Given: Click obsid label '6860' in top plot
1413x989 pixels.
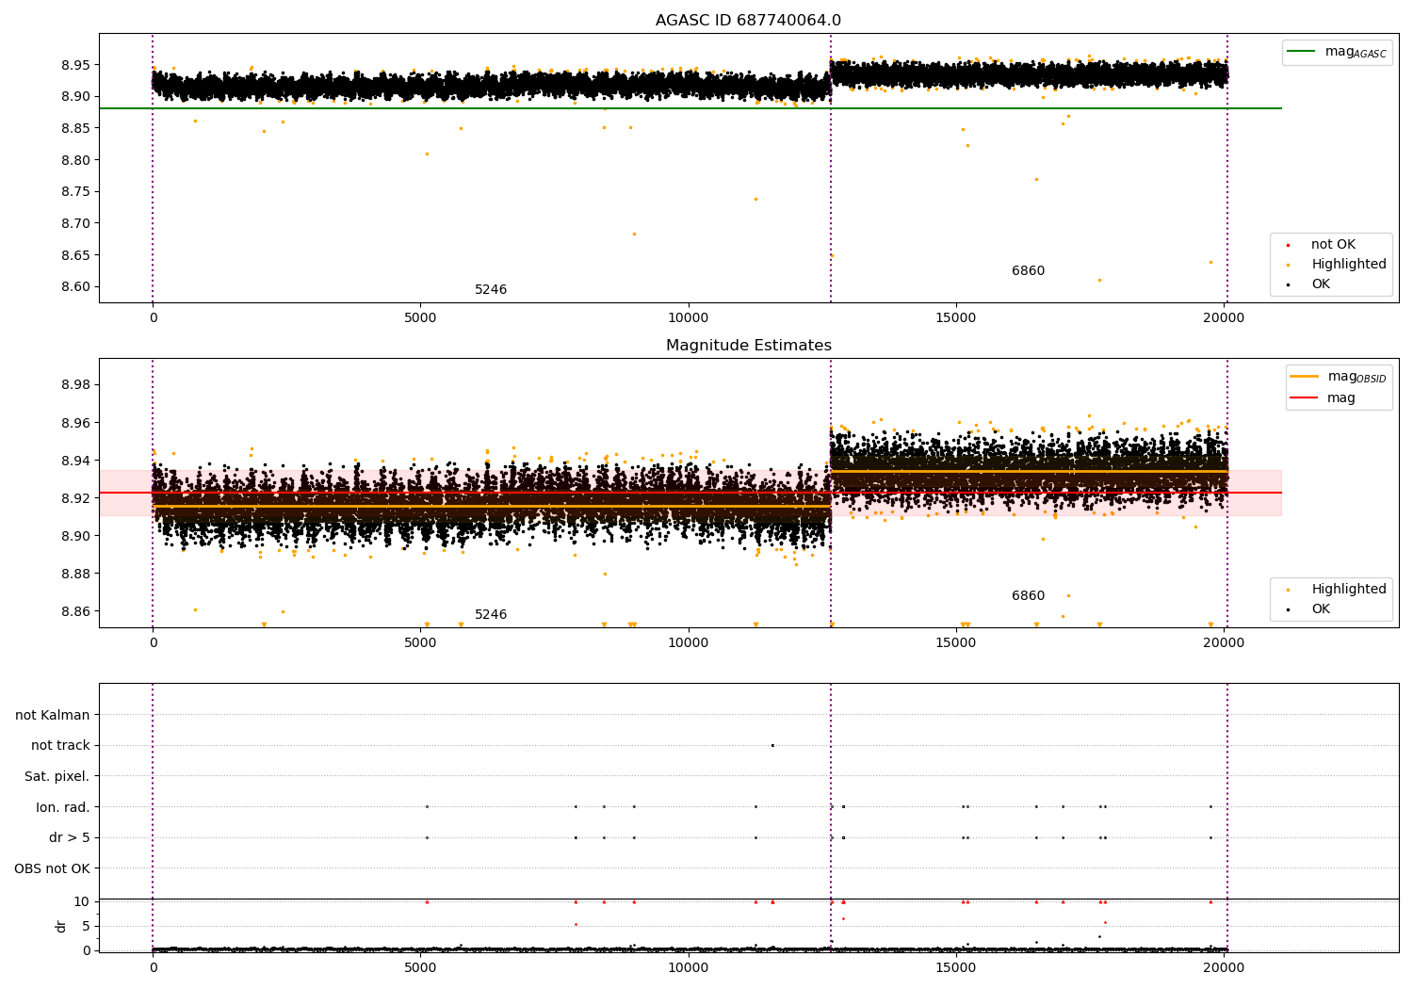Looking at the screenshot, I should click(x=1028, y=271).
